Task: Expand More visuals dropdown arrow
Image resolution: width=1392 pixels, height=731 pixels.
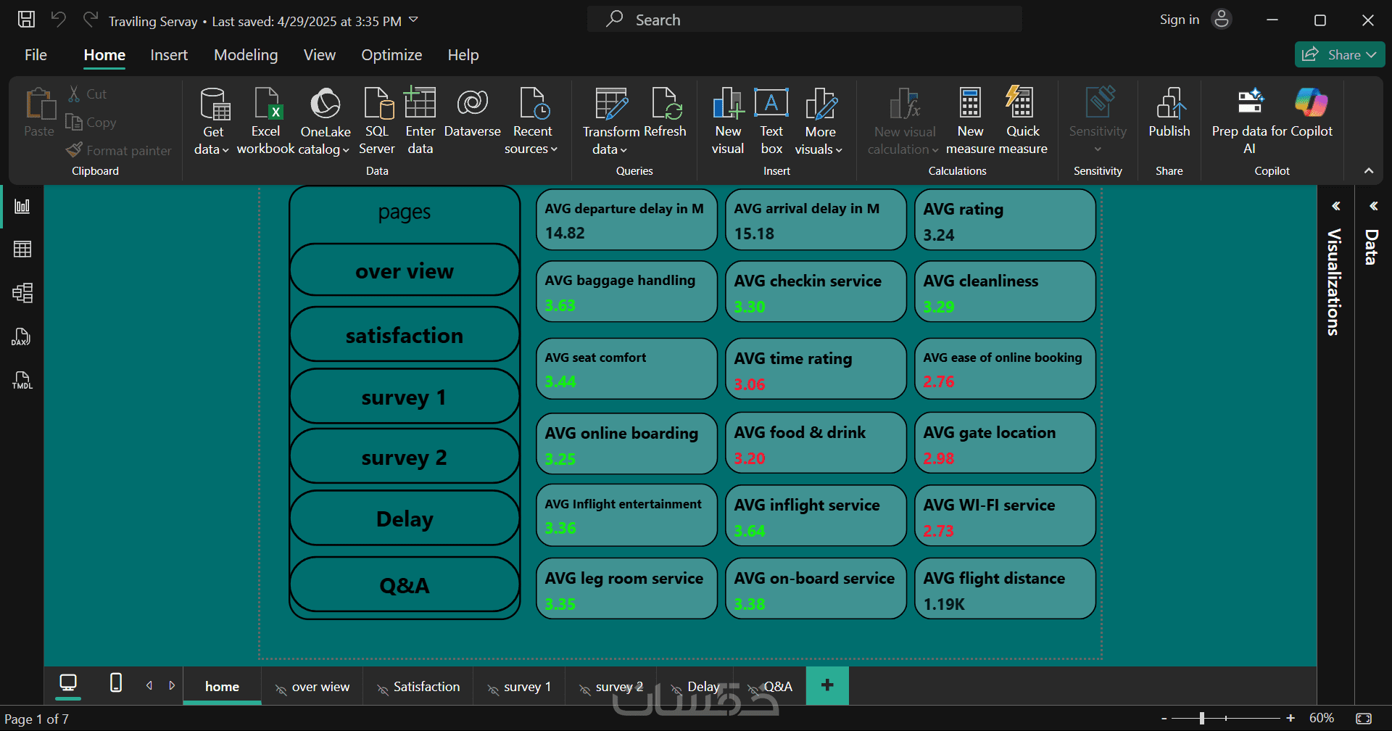Action: click(839, 150)
